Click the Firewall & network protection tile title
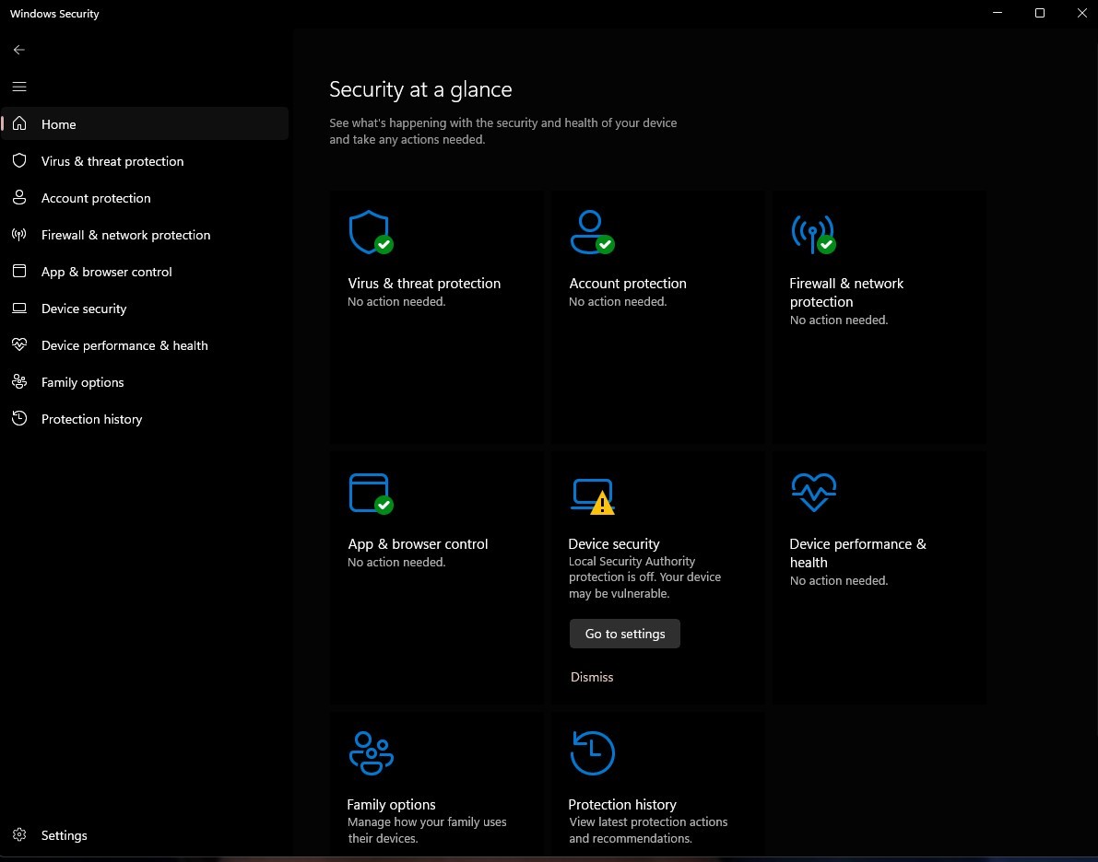 point(846,293)
